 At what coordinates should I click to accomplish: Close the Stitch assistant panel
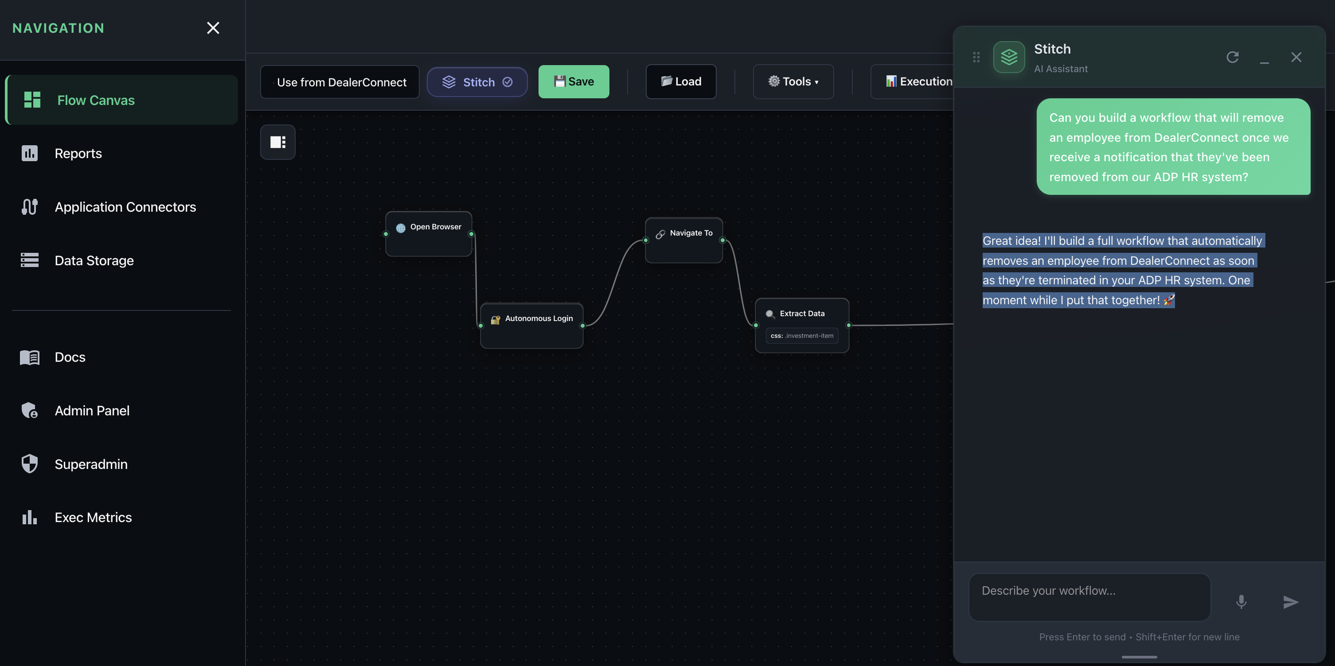[1296, 57]
